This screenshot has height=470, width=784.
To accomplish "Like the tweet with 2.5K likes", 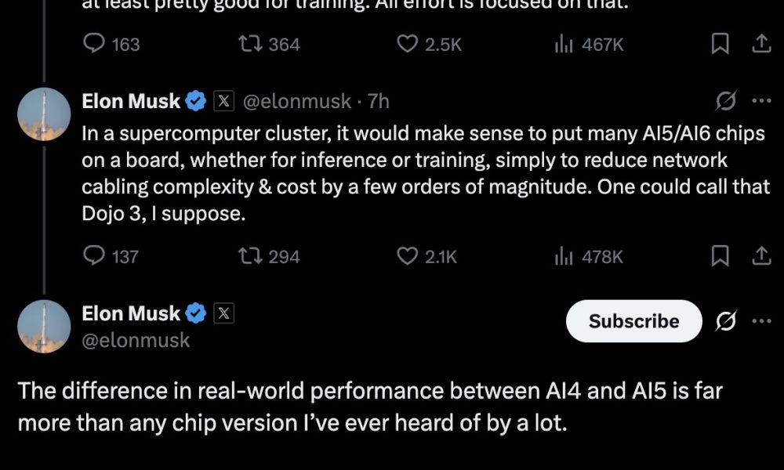I will 407,45.
